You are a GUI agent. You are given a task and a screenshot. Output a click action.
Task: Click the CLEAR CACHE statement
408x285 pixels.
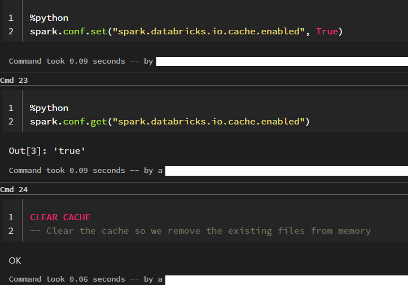(60, 217)
